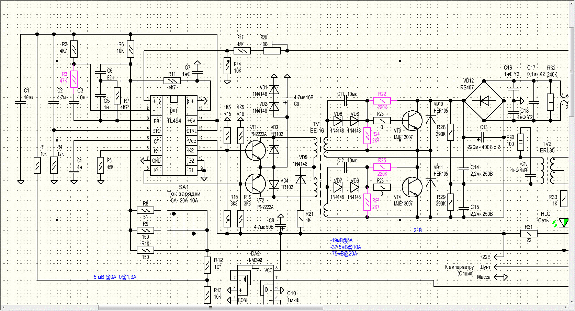
Task: Click the green HLG LED symbol
Action: click(563, 223)
